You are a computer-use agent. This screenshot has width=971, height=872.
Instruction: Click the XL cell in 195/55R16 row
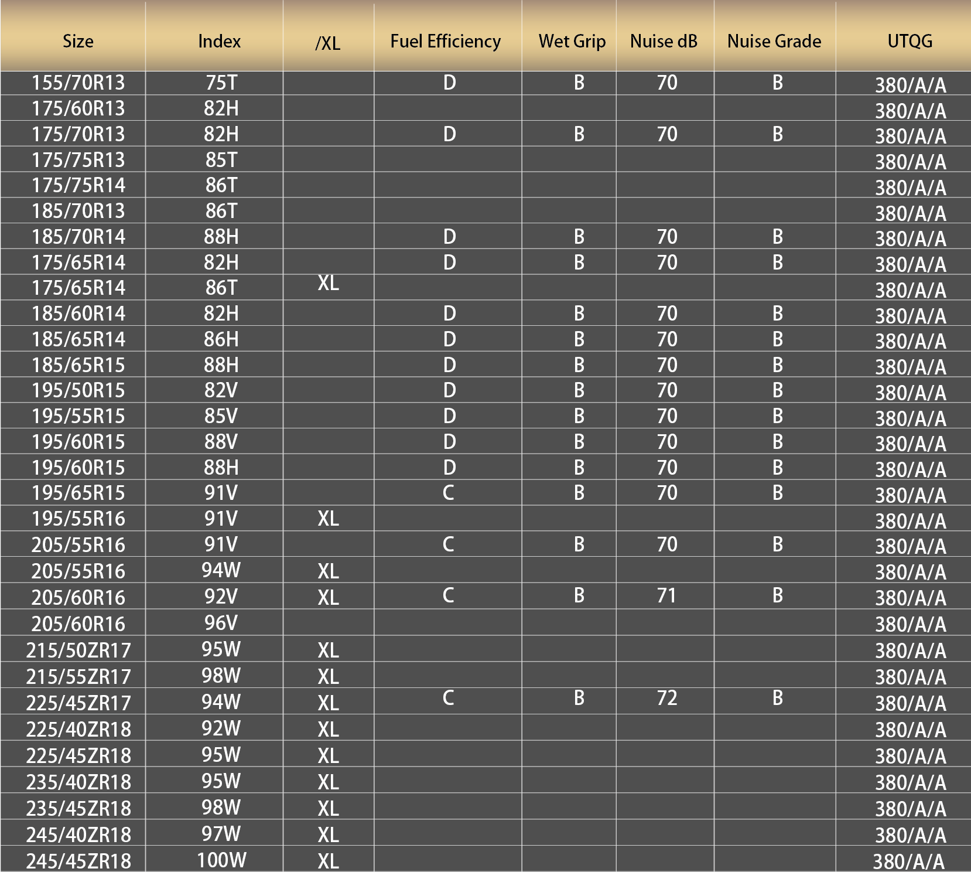[x=329, y=519]
